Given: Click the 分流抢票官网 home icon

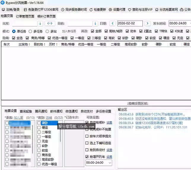Looking at the screenshot, I should 157,9.
